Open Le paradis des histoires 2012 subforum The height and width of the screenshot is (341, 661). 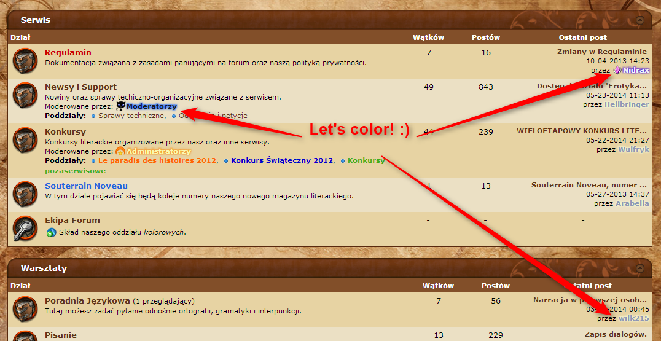[157, 161]
